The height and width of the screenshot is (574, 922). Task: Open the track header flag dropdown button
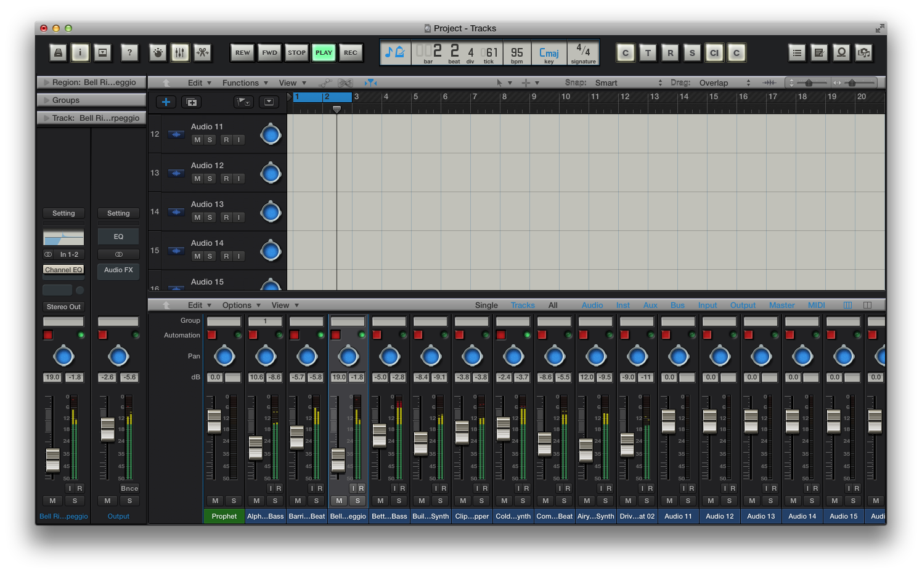pyautogui.click(x=244, y=102)
